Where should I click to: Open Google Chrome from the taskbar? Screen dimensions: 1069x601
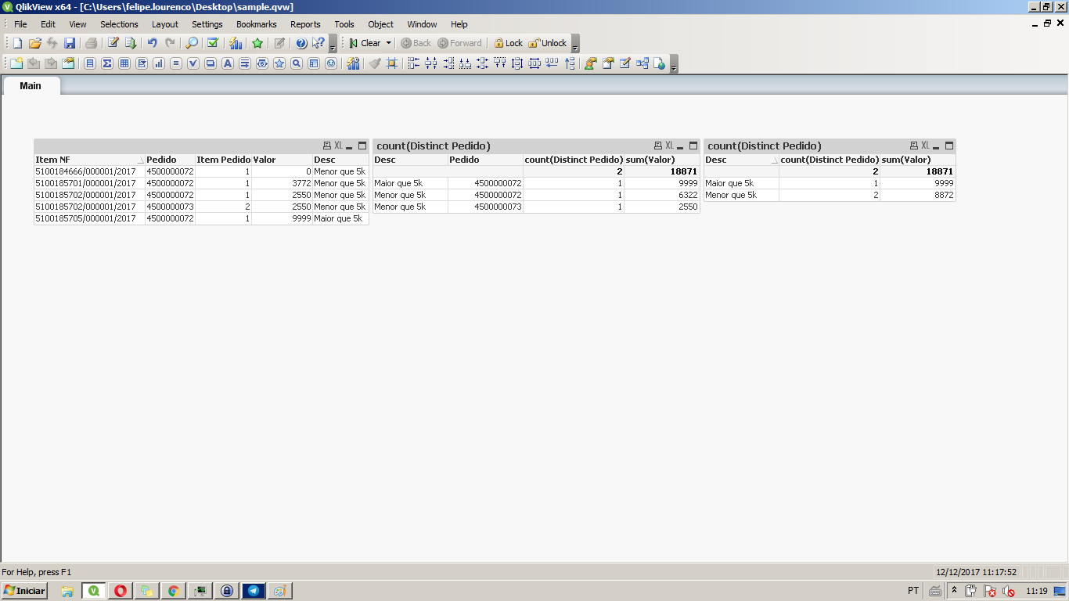(173, 591)
